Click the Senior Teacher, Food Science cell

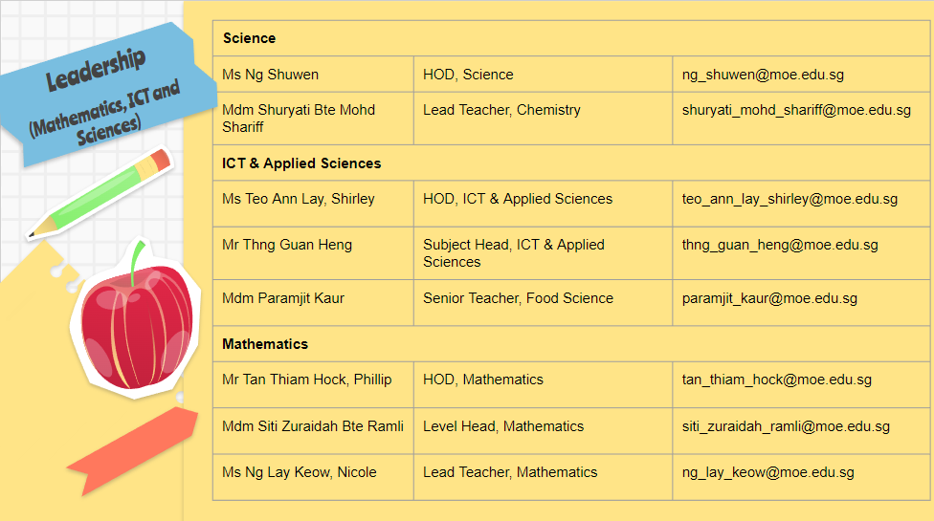(x=518, y=298)
